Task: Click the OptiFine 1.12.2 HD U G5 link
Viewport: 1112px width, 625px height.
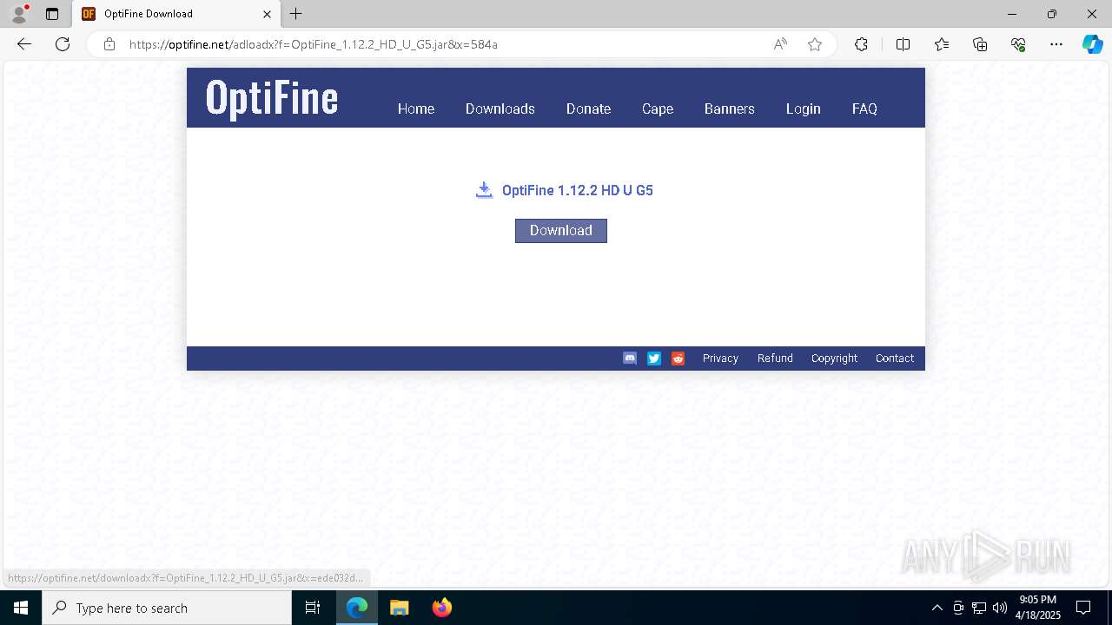Action: pyautogui.click(x=578, y=190)
